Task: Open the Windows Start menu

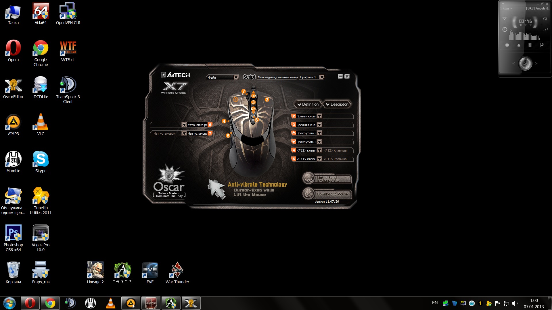Action: [9, 303]
